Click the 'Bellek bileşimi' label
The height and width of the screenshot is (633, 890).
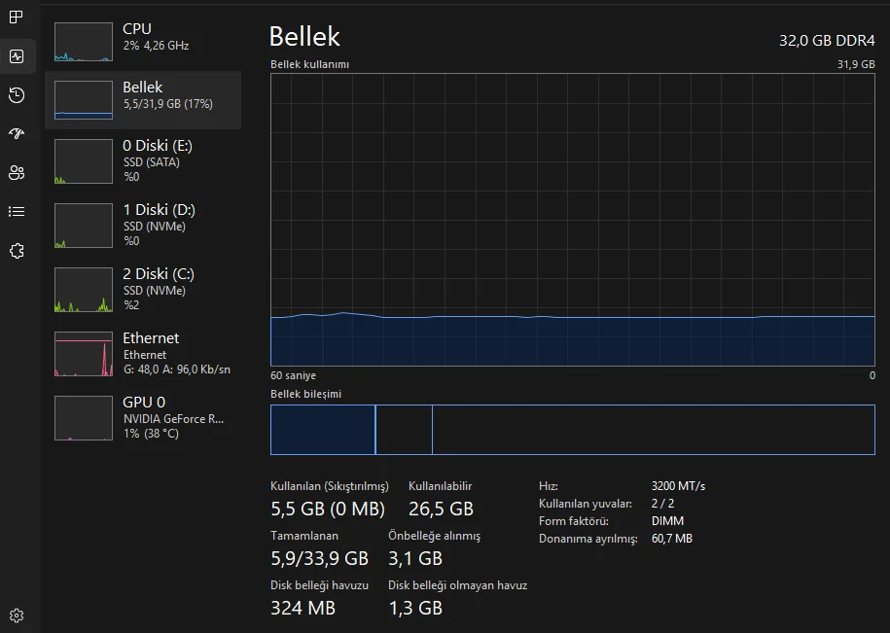point(306,394)
